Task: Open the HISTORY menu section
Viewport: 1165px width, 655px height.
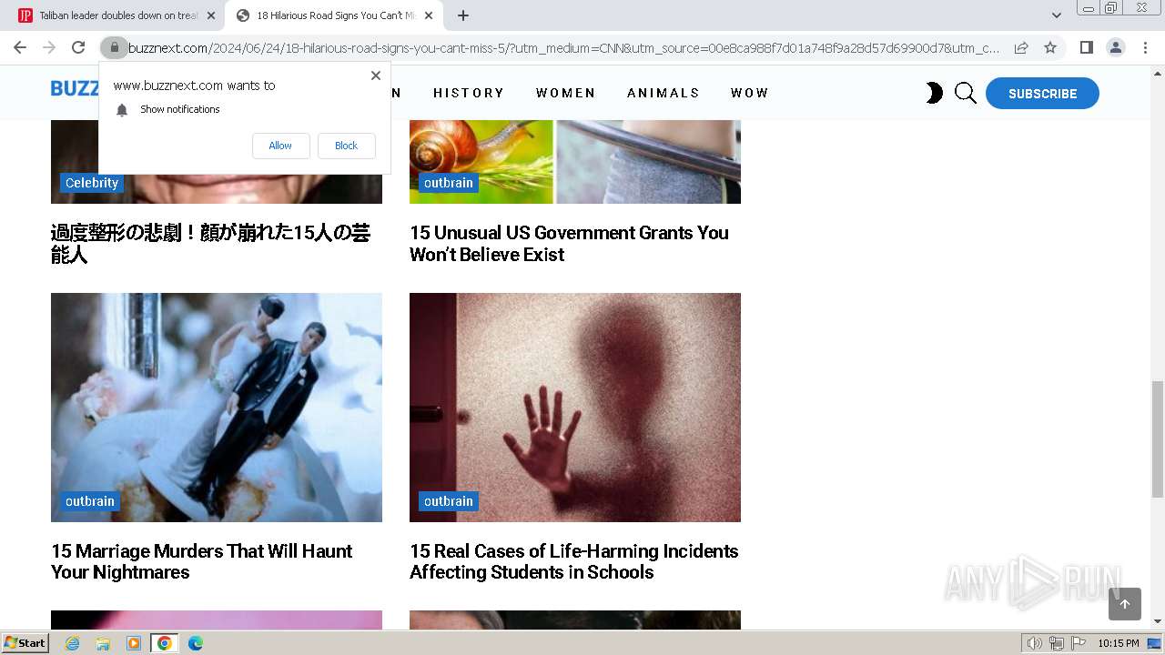Action: point(469,93)
